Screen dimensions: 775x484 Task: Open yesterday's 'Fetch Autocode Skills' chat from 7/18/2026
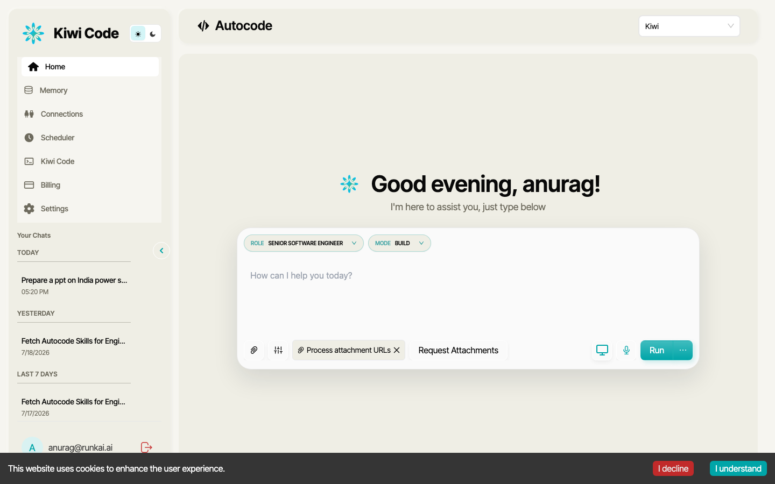pyautogui.click(x=74, y=346)
